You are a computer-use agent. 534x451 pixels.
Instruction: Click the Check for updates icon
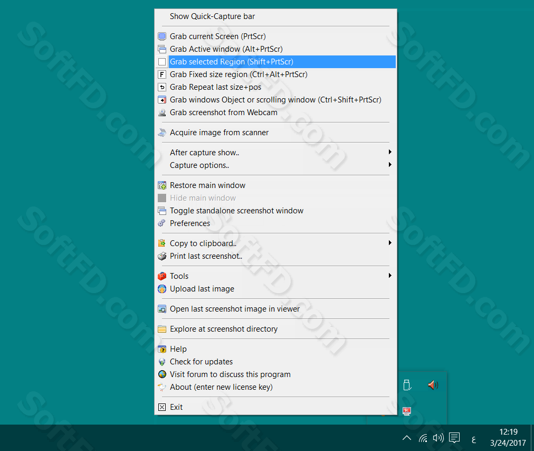tap(162, 362)
